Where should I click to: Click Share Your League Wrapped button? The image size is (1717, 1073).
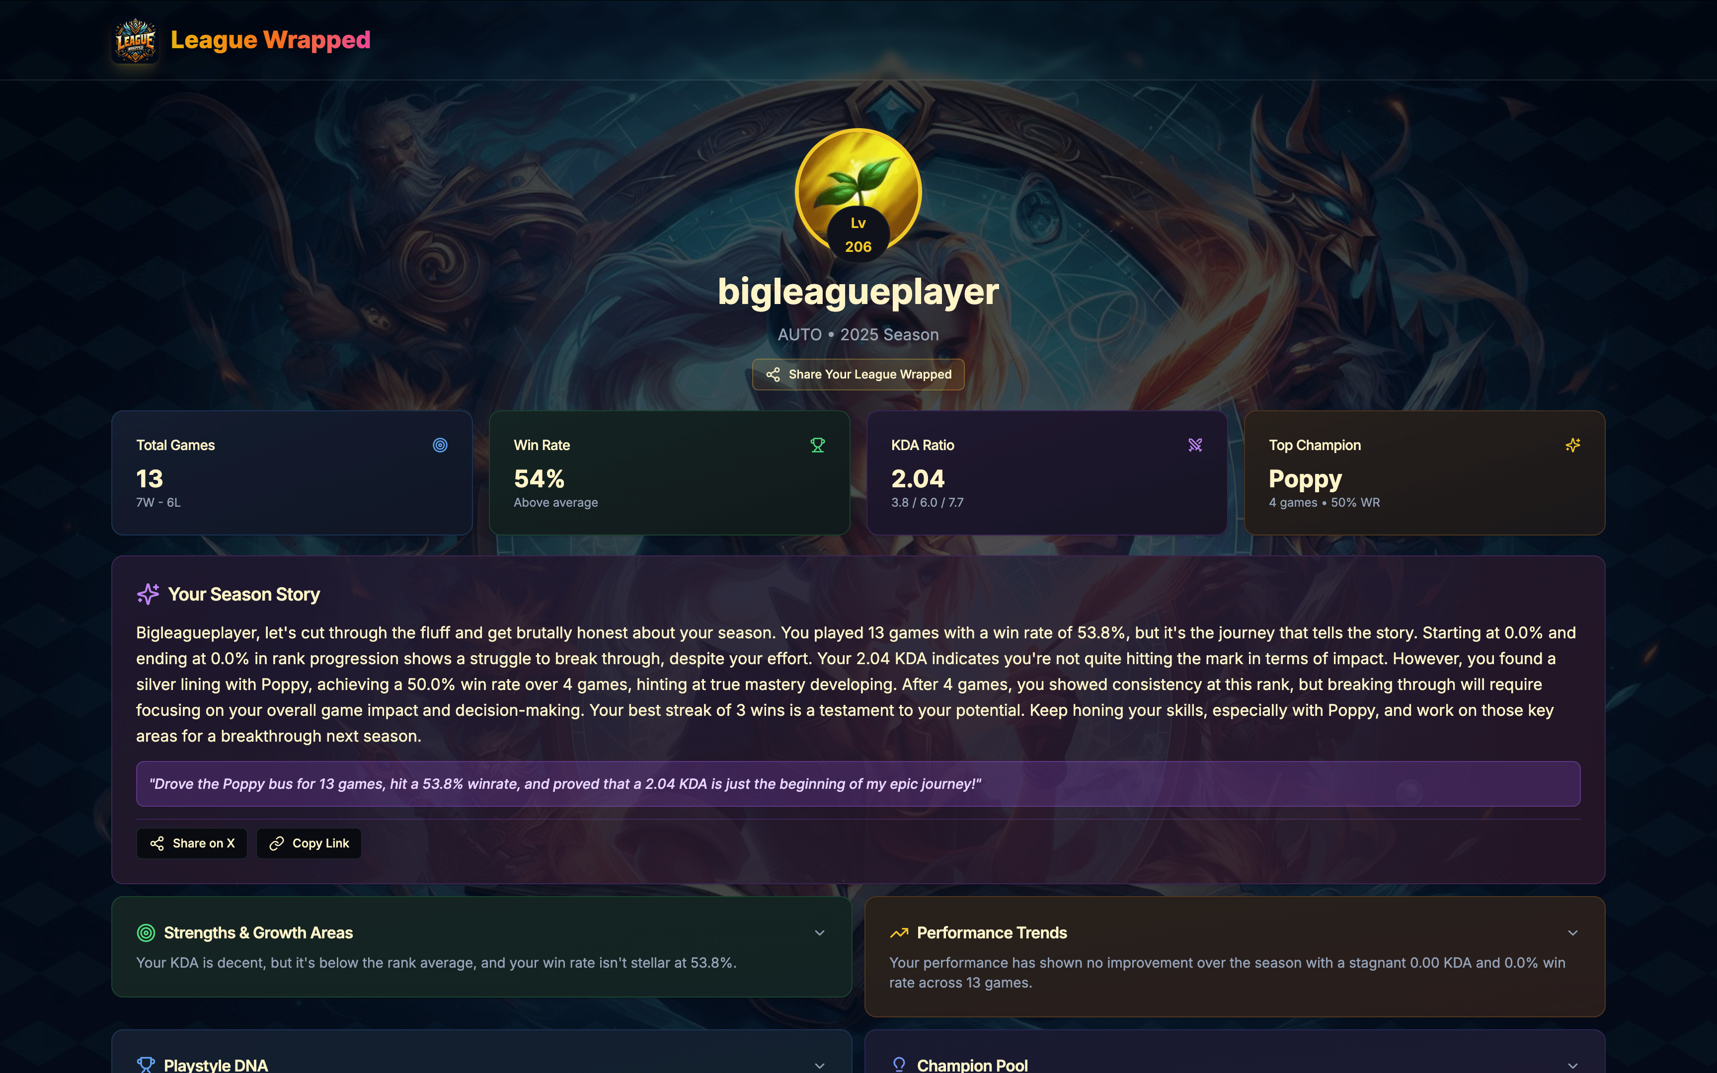[858, 374]
